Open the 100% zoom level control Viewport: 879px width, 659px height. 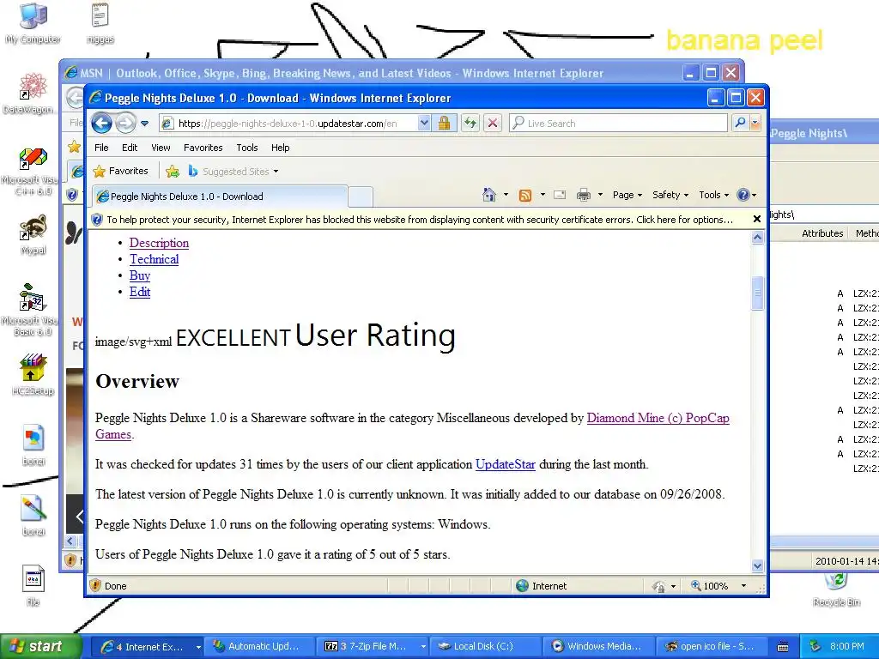(x=718, y=585)
